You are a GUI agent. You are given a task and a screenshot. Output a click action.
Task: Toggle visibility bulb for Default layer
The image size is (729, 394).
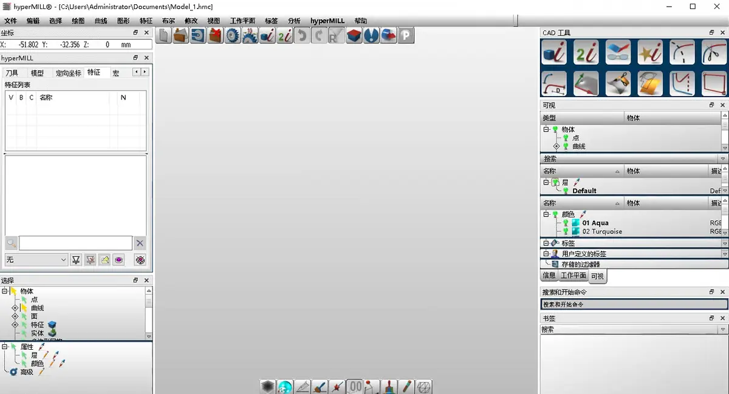tap(566, 191)
